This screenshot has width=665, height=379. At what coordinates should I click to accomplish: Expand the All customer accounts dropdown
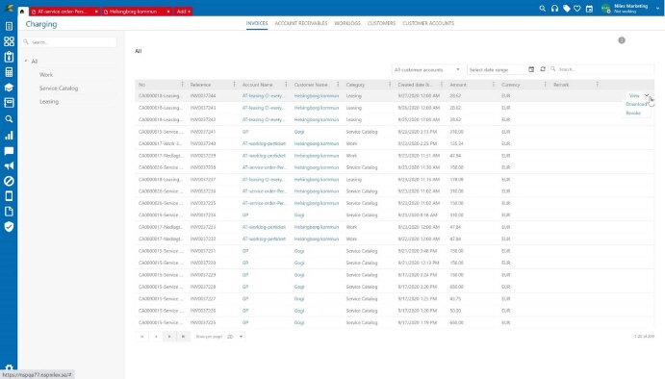click(426, 69)
